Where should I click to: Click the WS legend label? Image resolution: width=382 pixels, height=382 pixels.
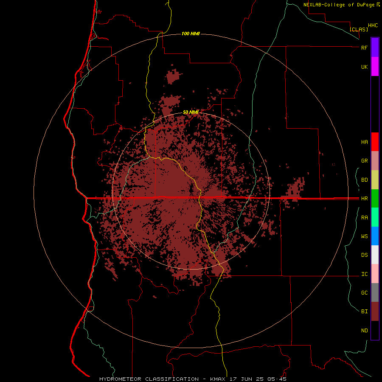[364, 236]
